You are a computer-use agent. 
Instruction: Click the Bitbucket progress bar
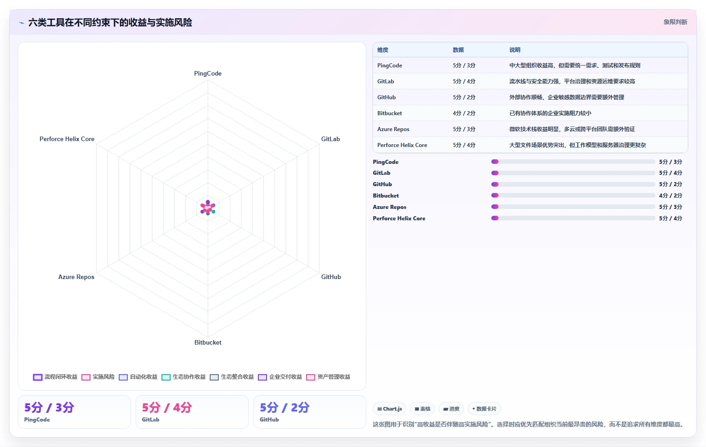tap(573, 195)
